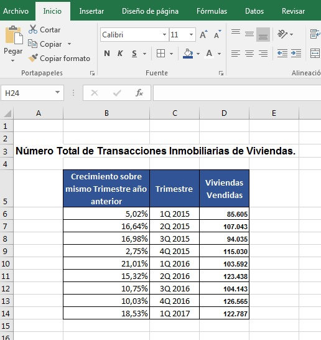Apply fill color with the paint bucket
Screen dimensions: 321x340
(x=188, y=54)
